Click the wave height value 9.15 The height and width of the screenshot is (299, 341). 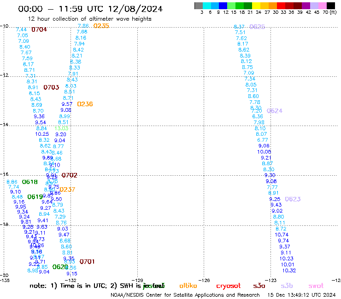point(72,274)
